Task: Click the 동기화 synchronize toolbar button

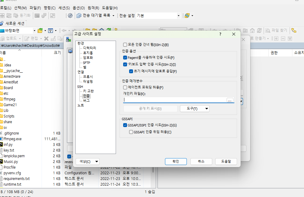Action: pyautogui.click(x=22, y=16)
